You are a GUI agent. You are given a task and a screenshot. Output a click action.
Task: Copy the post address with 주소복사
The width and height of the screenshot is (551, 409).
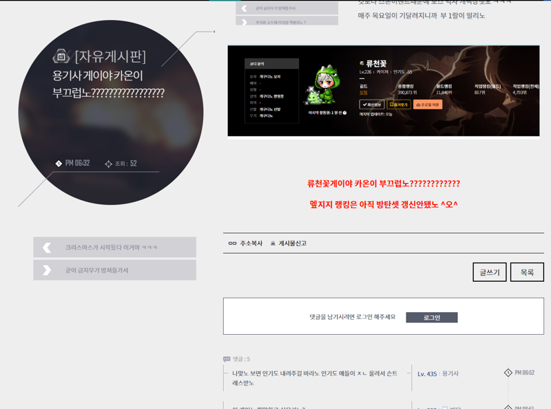245,243
